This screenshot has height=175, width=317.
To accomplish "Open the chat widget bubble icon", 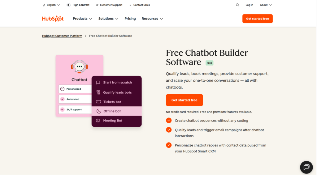I will pos(306,167).
